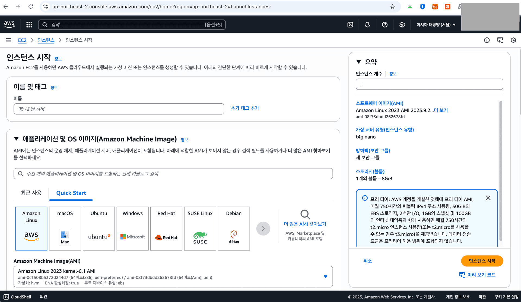Open the navigation sidebar hamburger menu
The height and width of the screenshot is (302, 521).
coord(9,40)
